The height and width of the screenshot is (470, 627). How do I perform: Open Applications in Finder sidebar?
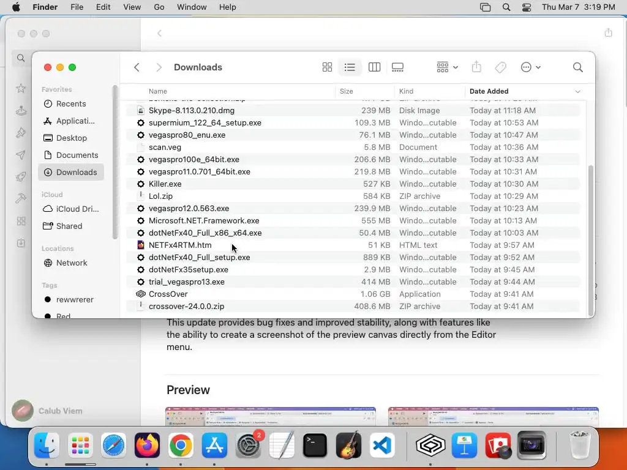pos(71,121)
